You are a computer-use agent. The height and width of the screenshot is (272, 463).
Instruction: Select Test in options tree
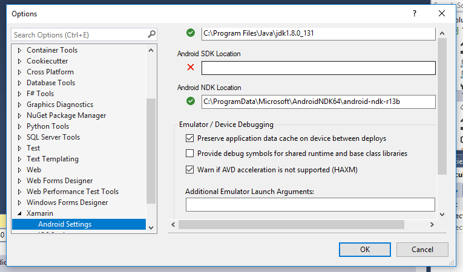point(33,148)
